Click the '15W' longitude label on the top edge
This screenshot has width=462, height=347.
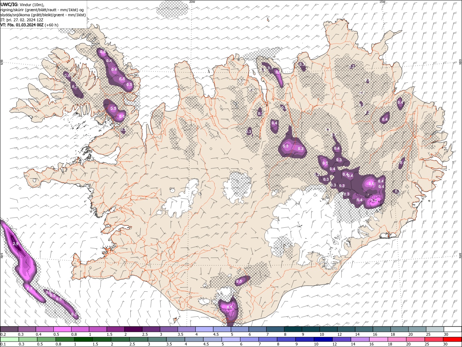point(382,2)
